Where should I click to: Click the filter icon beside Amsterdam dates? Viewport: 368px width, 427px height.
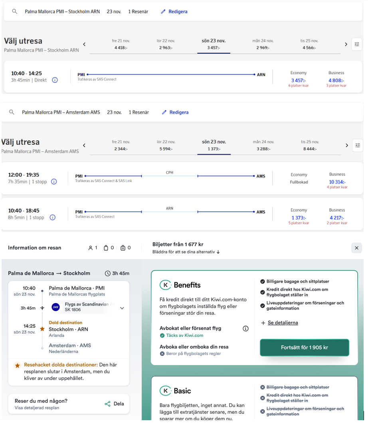click(357, 145)
